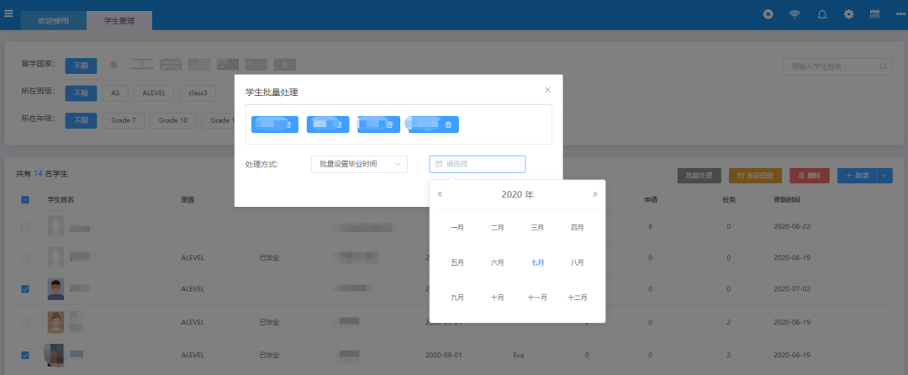Click the three-dot more icon in header

tap(900, 14)
